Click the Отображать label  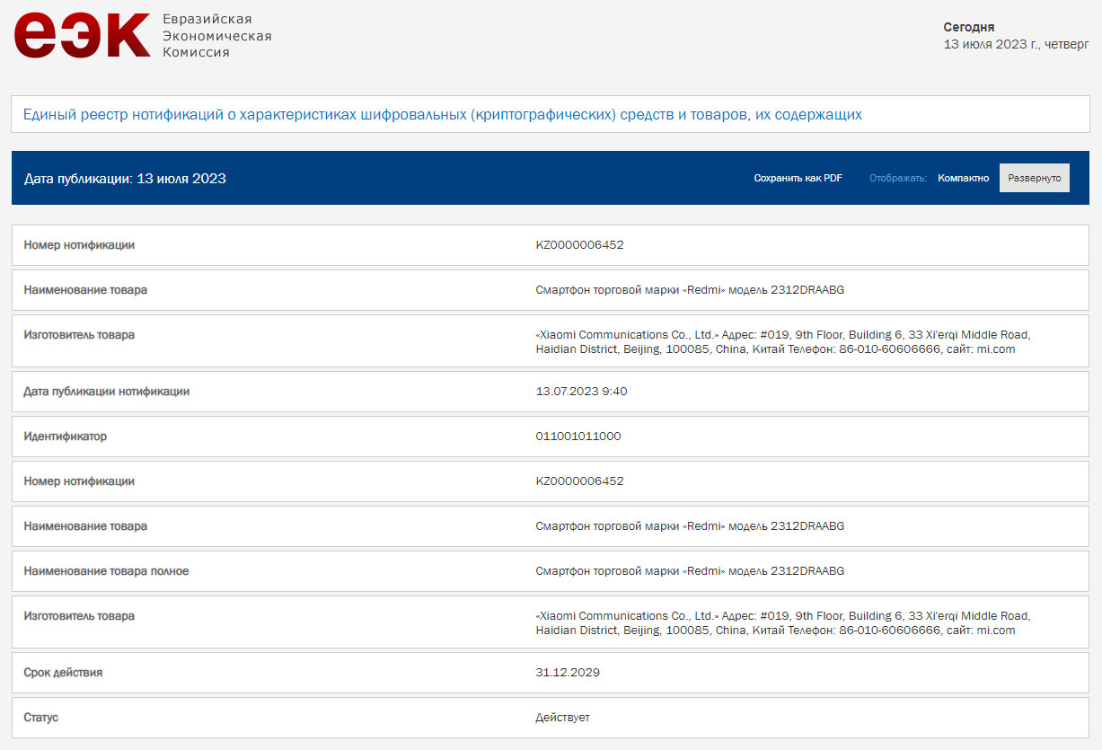[x=897, y=178]
